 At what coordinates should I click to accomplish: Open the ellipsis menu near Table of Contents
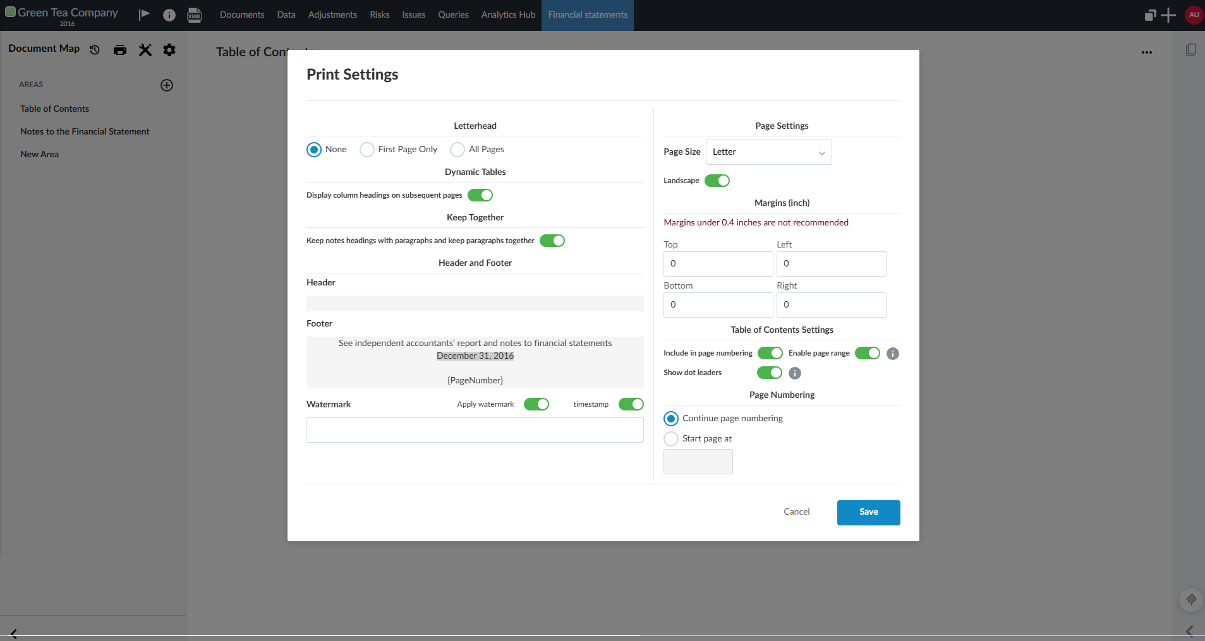1147,52
